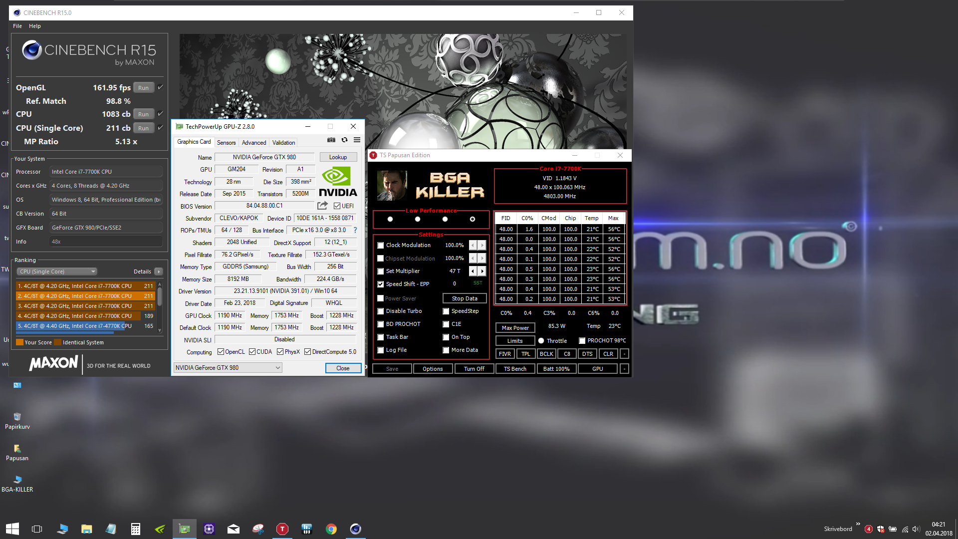Open the Papusan desktop folder icon
This screenshot has height=539, width=958.
(x=17, y=452)
